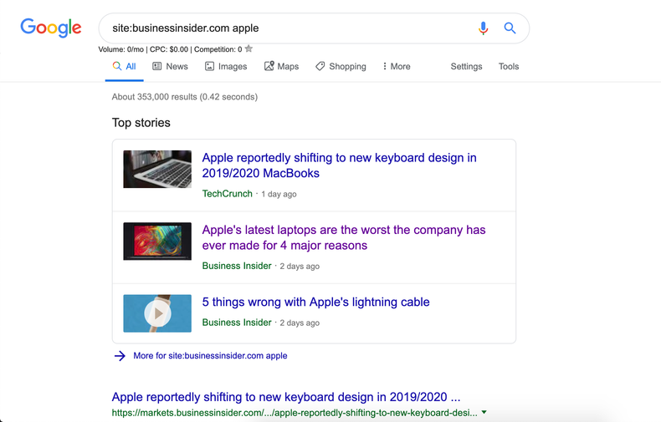Open the TechCrunch keyboard design story
Screen dimensions: 661x422
point(339,165)
